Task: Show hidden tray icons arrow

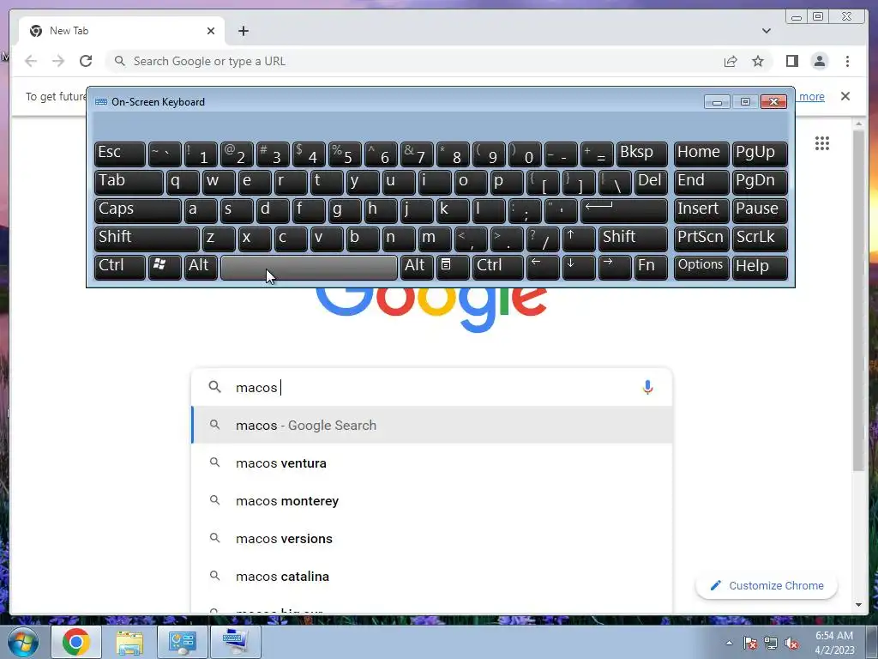Action: coord(729,643)
